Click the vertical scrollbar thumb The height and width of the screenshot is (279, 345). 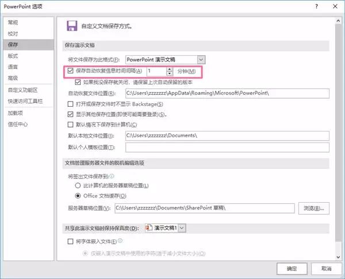click(338, 132)
